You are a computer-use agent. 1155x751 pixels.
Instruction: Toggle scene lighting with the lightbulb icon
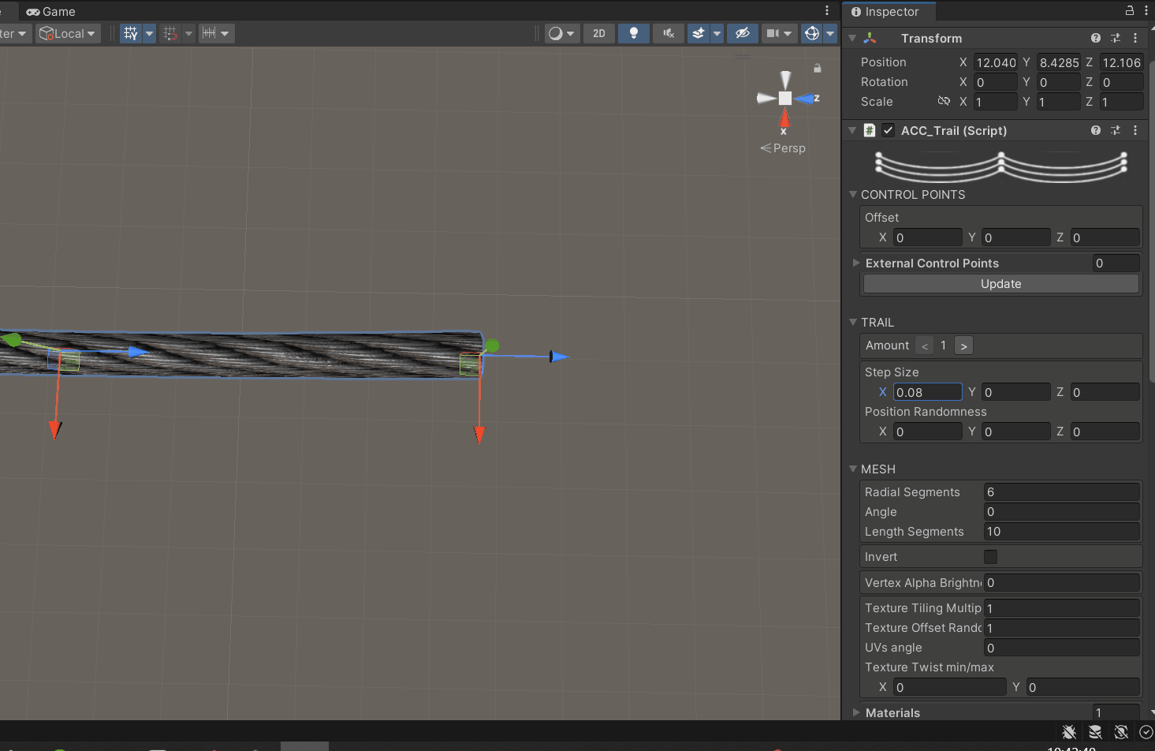(x=633, y=33)
